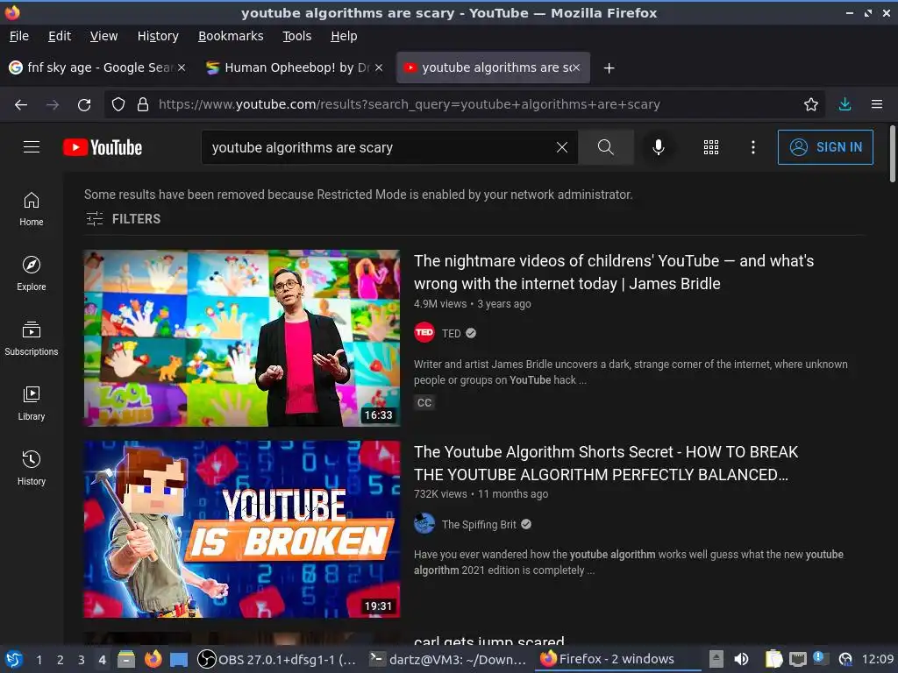The height and width of the screenshot is (673, 898).
Task: Go to the YouTube logo home link
Action: click(103, 147)
